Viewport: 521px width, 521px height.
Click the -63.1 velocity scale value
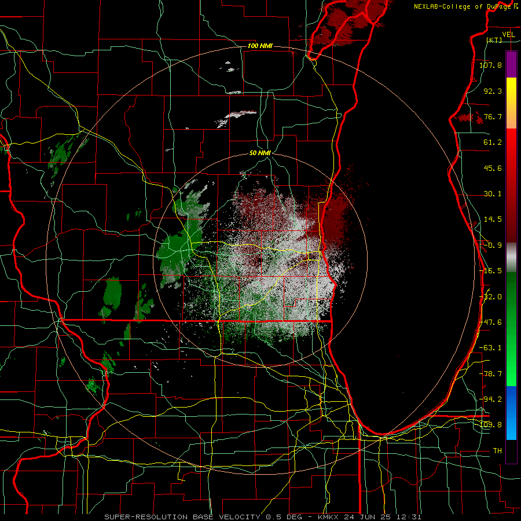click(x=490, y=348)
